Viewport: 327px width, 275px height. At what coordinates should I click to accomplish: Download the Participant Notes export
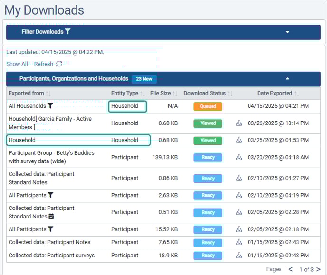[x=239, y=242]
